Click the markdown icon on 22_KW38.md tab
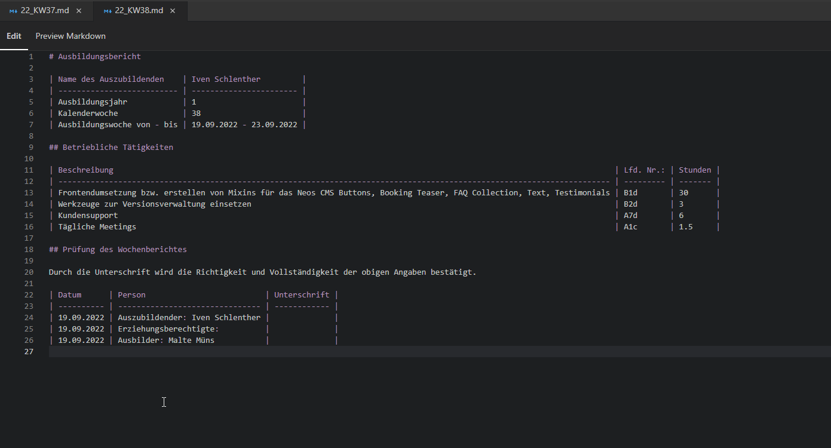Viewport: 831px width, 448px height. click(107, 11)
